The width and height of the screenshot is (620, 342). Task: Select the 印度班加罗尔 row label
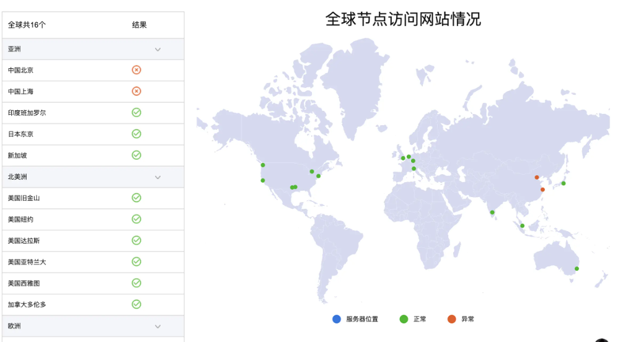(27, 113)
